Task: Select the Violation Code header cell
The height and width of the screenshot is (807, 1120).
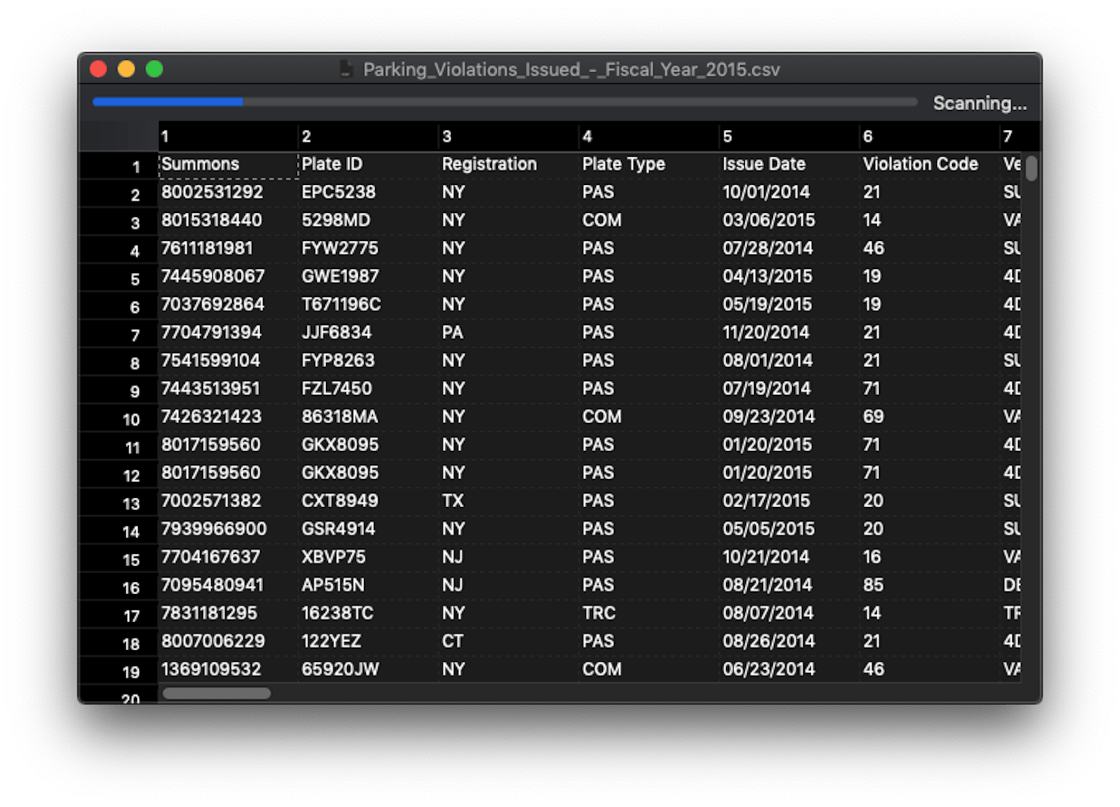Action: (928, 164)
